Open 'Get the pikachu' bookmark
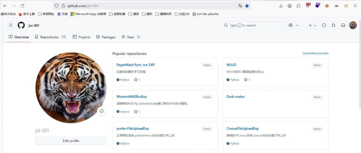361x153 pixels. (x=206, y=14)
